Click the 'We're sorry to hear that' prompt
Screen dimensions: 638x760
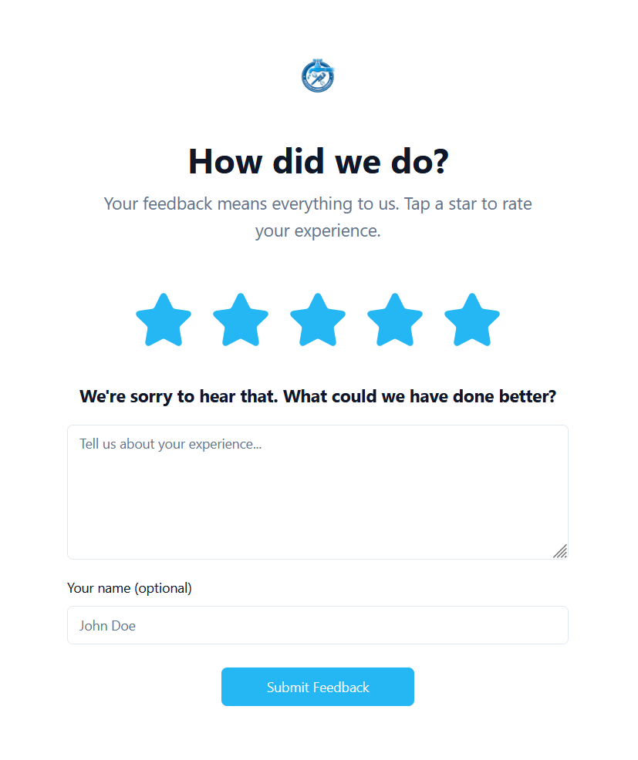pyautogui.click(x=318, y=396)
